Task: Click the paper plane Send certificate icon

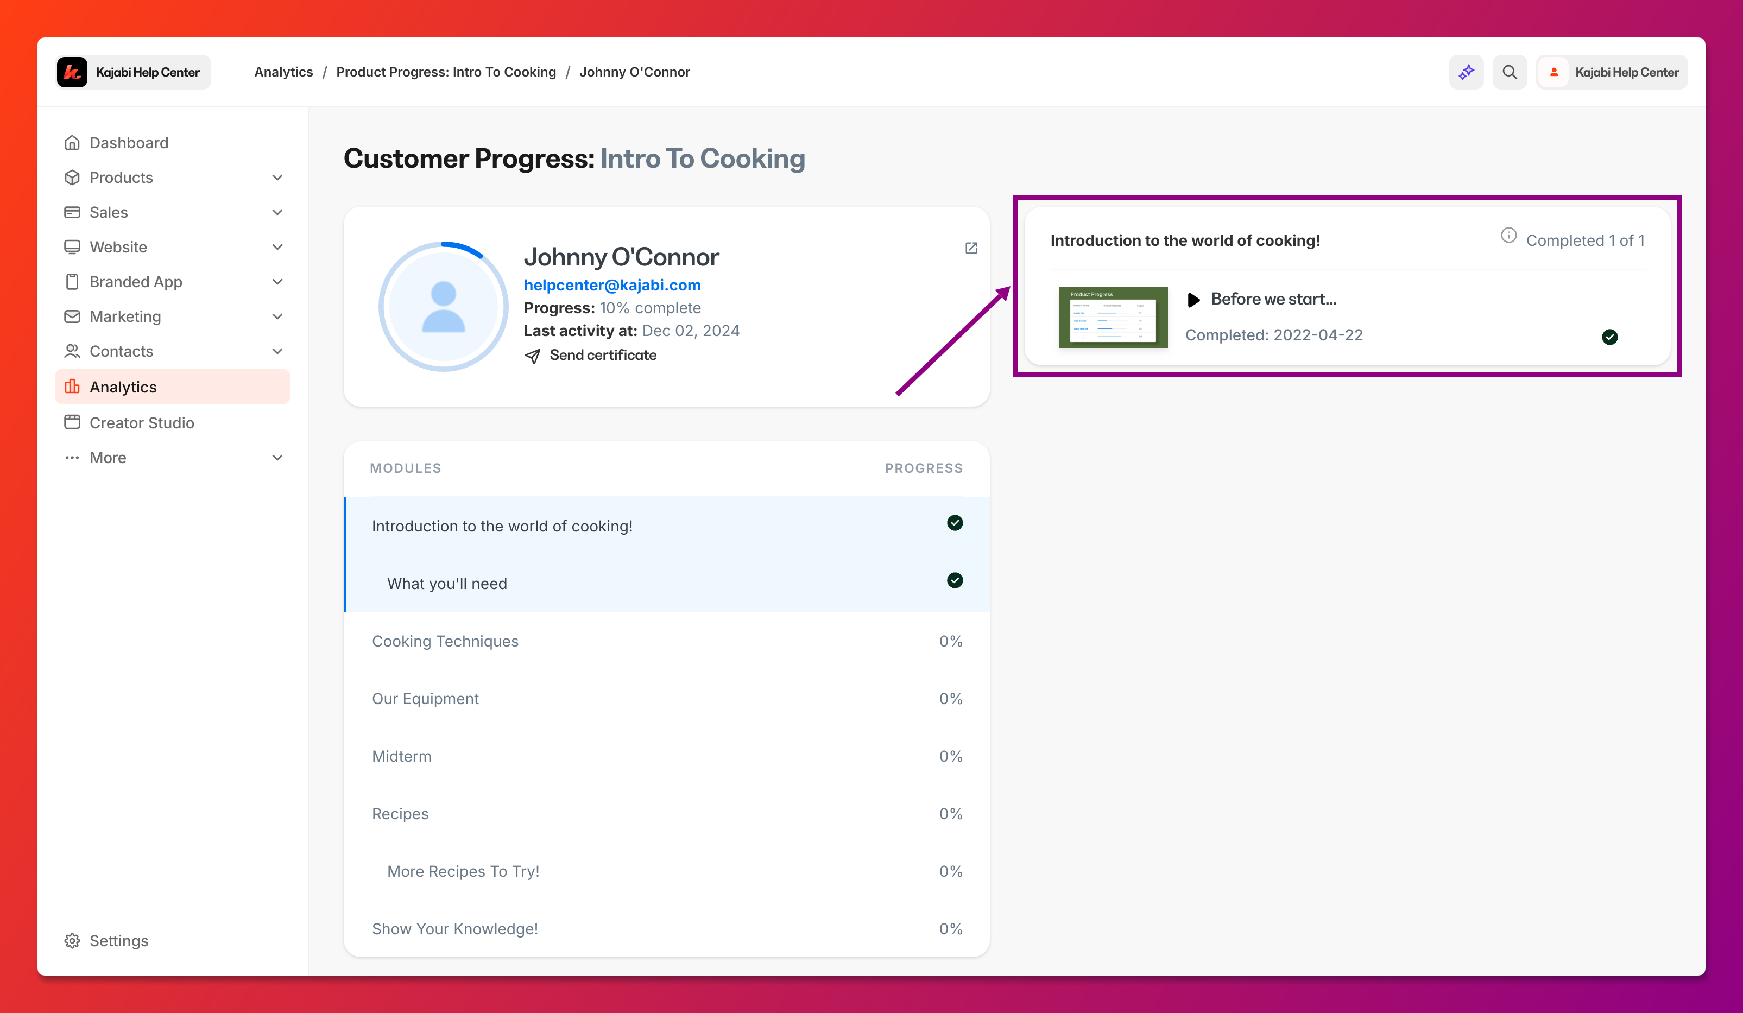Action: coord(533,356)
